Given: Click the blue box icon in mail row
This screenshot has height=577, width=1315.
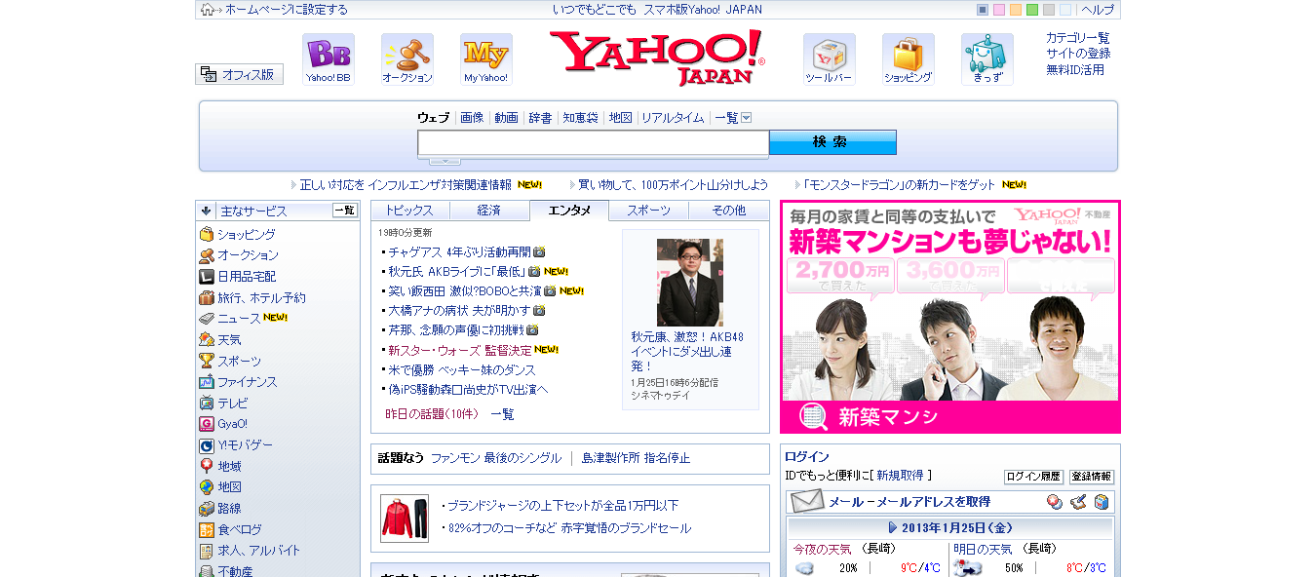Looking at the screenshot, I should tap(1101, 502).
